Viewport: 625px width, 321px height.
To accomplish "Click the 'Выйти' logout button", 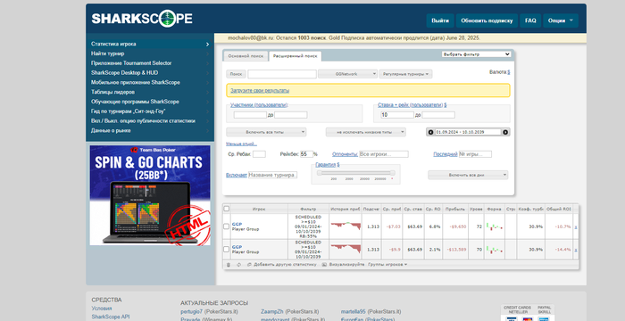I will point(440,21).
